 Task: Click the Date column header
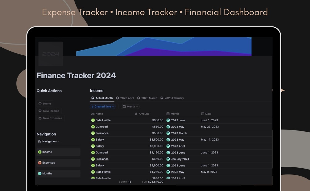pyautogui.click(x=206, y=114)
